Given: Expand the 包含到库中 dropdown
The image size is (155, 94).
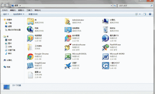Looking at the screenshot, I should (19, 14).
